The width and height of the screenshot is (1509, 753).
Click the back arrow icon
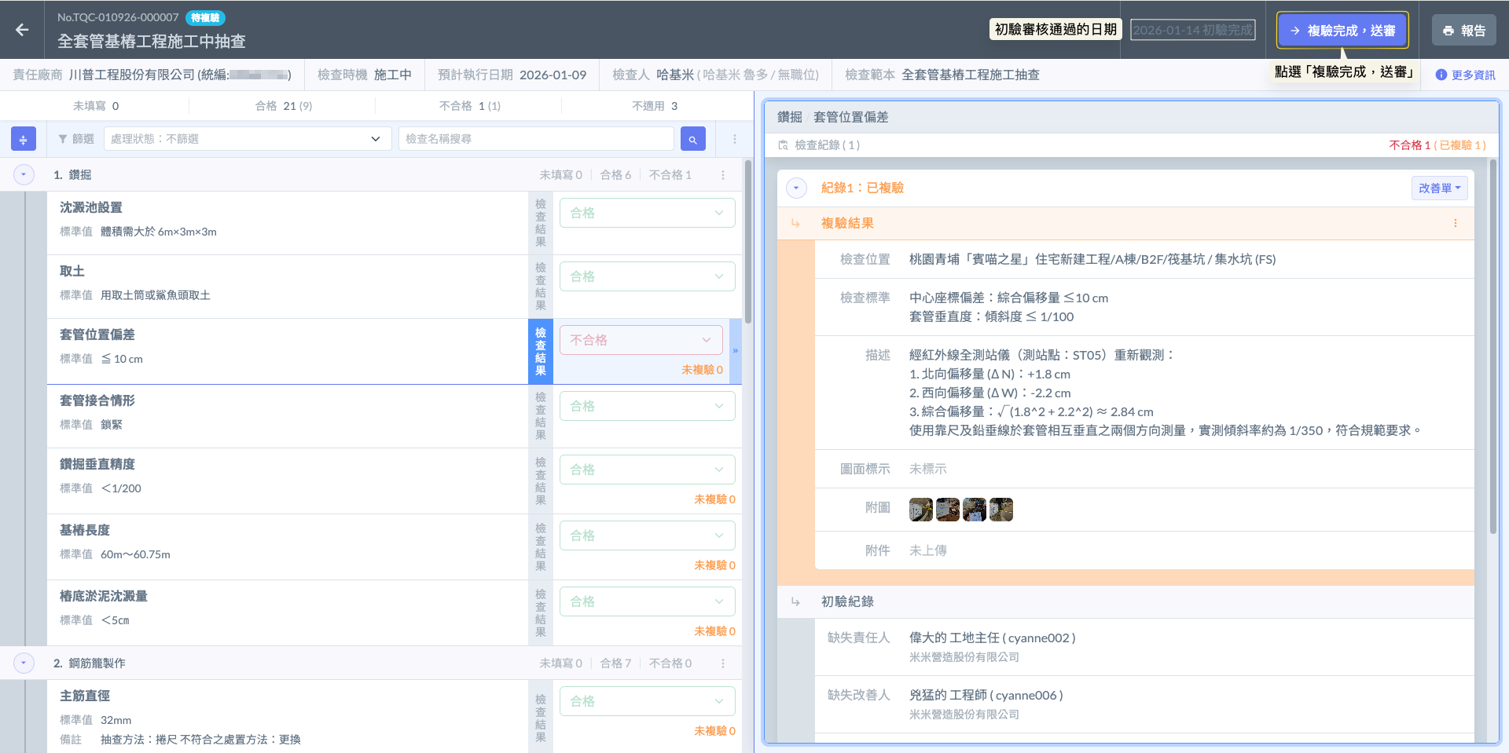click(x=22, y=30)
